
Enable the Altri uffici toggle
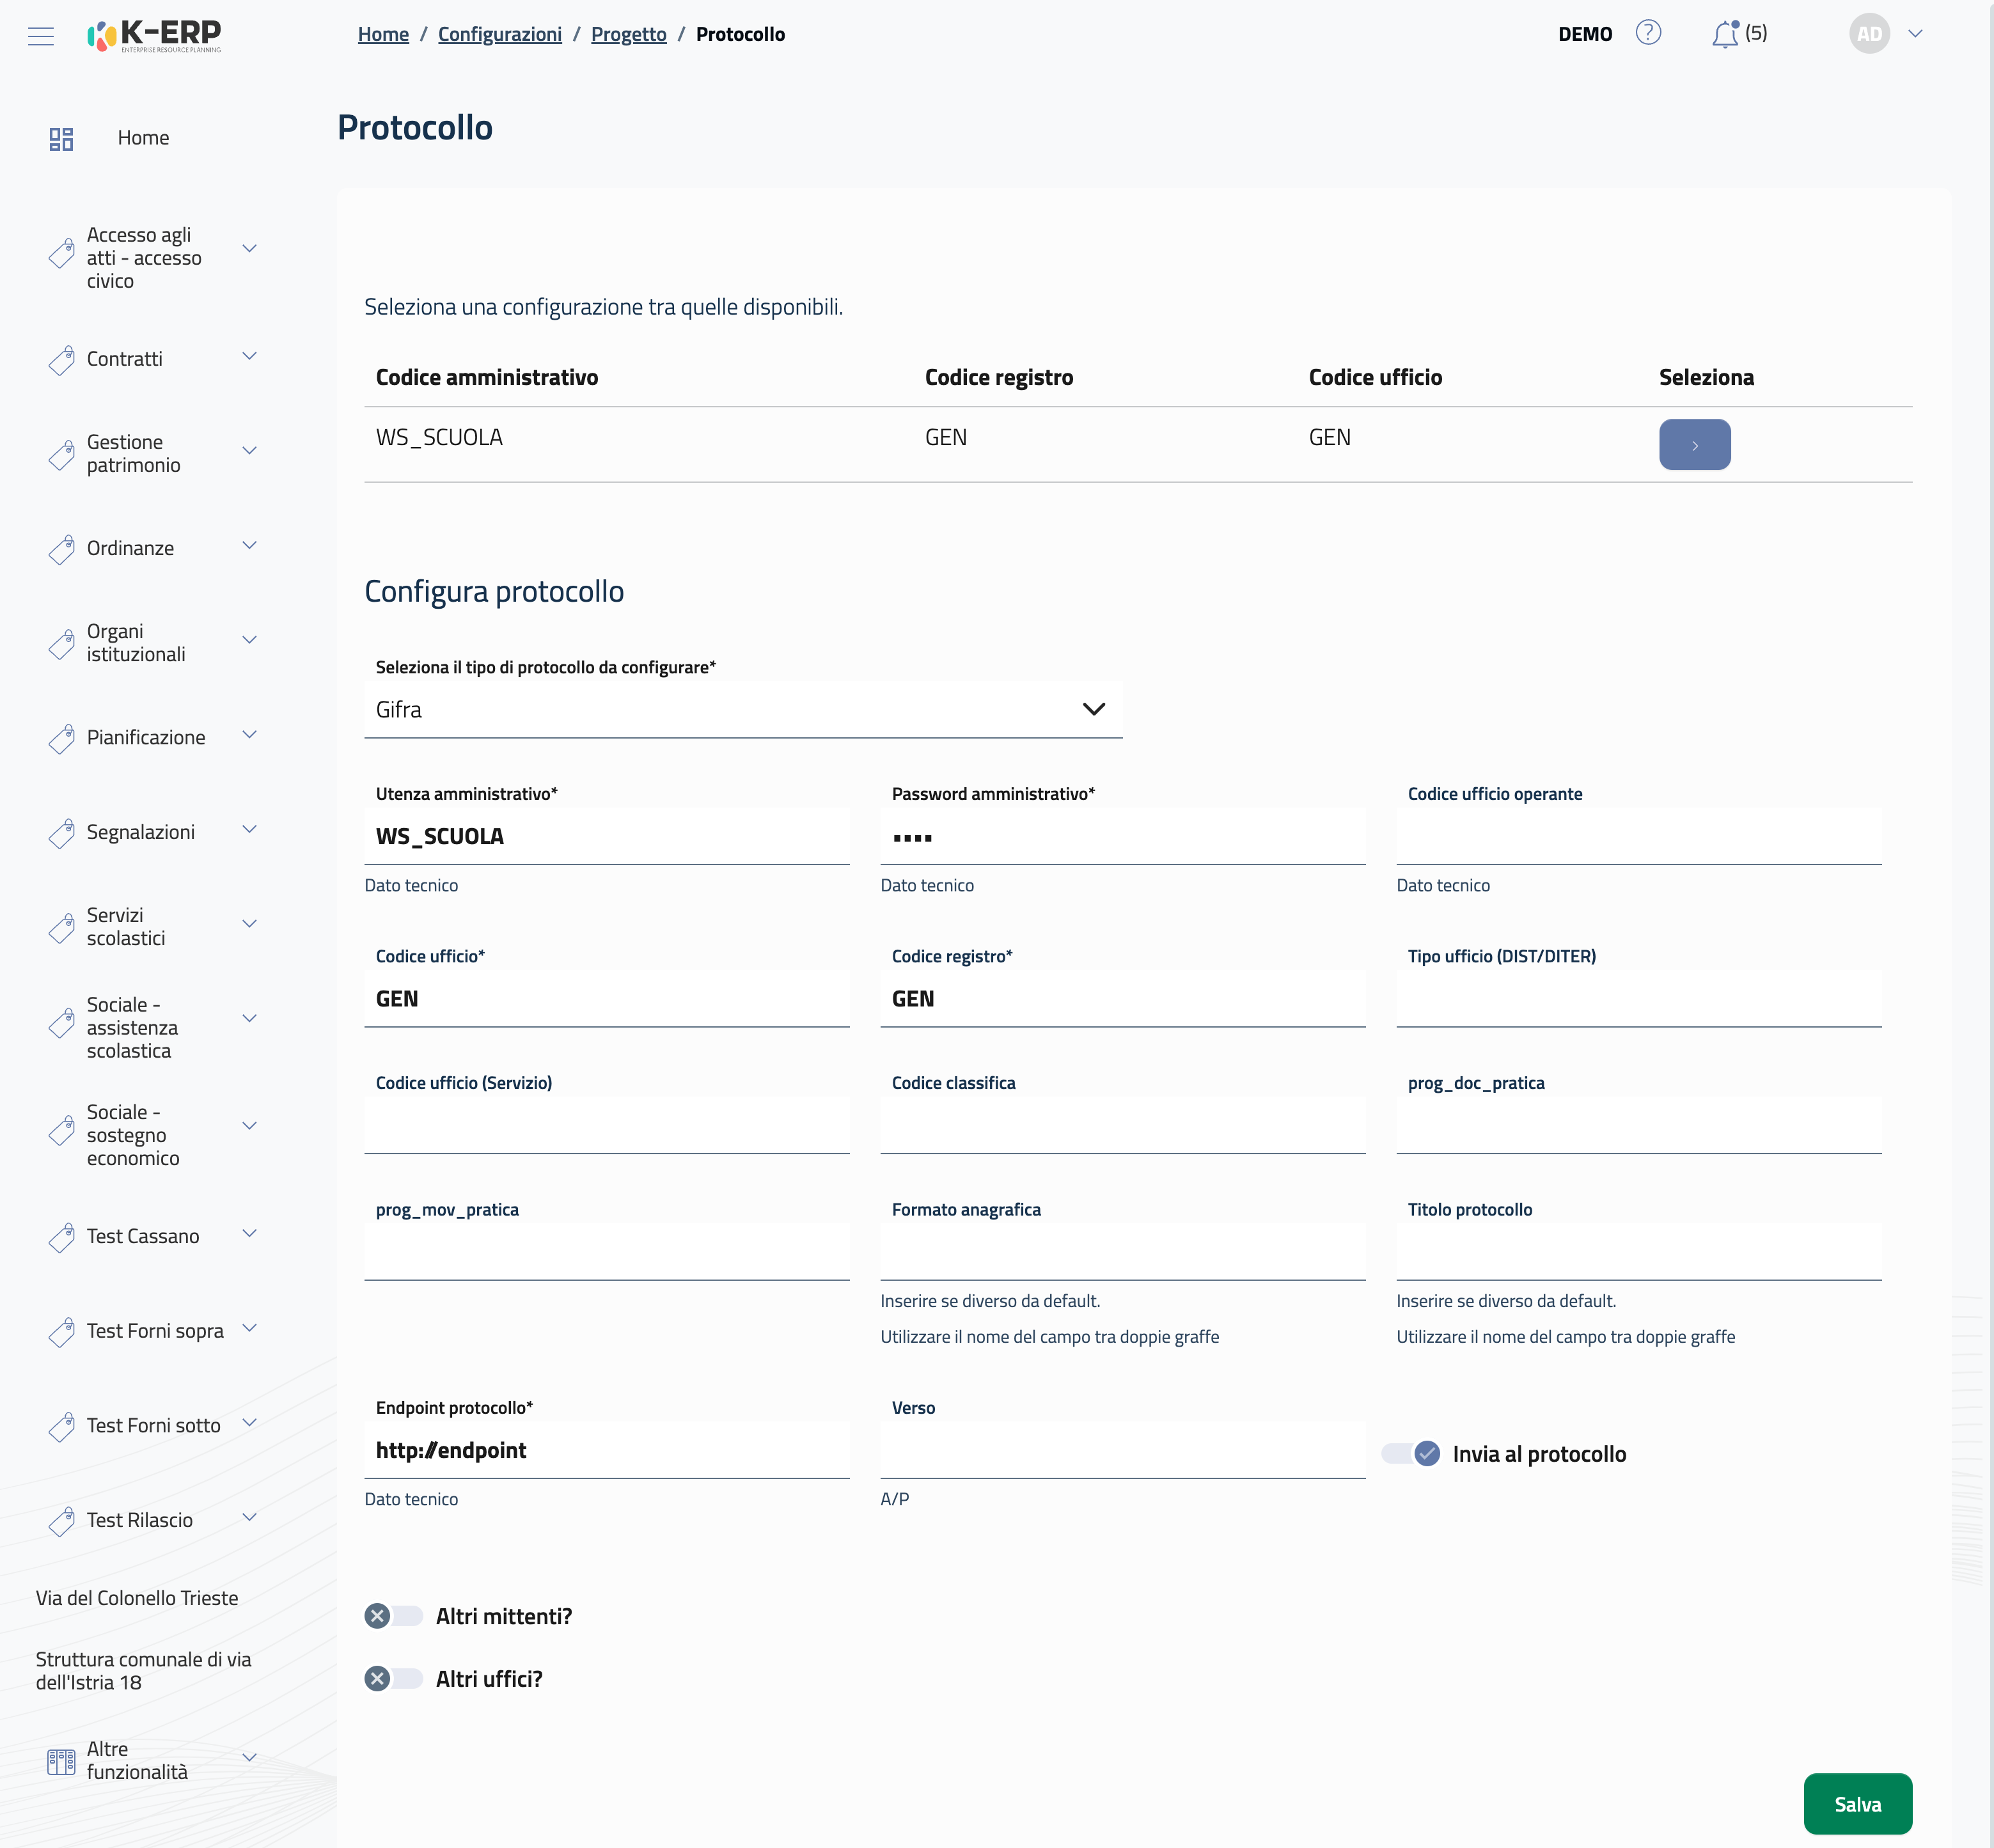click(x=393, y=1679)
